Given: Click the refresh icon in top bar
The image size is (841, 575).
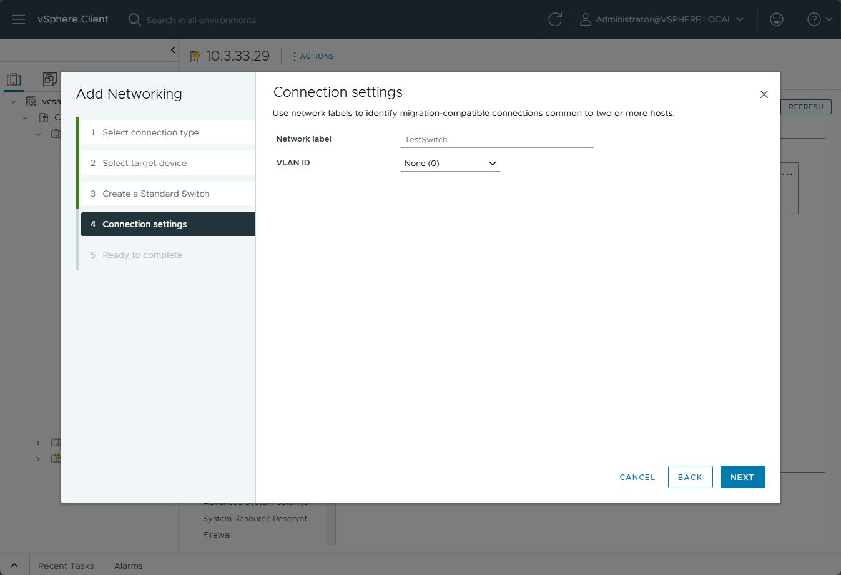Looking at the screenshot, I should (x=555, y=19).
